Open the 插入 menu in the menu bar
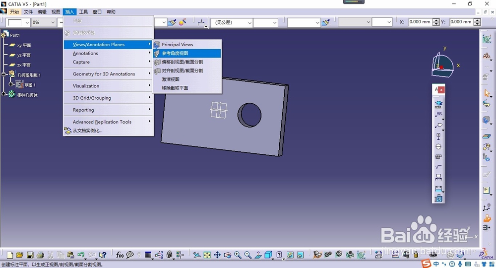496x268 pixels. click(x=69, y=12)
